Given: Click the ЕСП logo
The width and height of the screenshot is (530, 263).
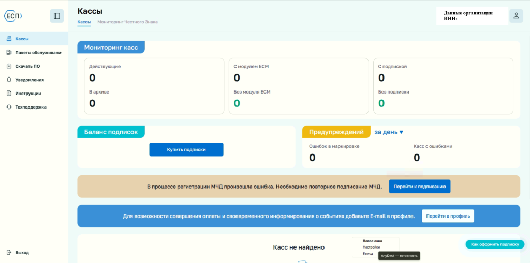Looking at the screenshot, I should [x=13, y=16].
